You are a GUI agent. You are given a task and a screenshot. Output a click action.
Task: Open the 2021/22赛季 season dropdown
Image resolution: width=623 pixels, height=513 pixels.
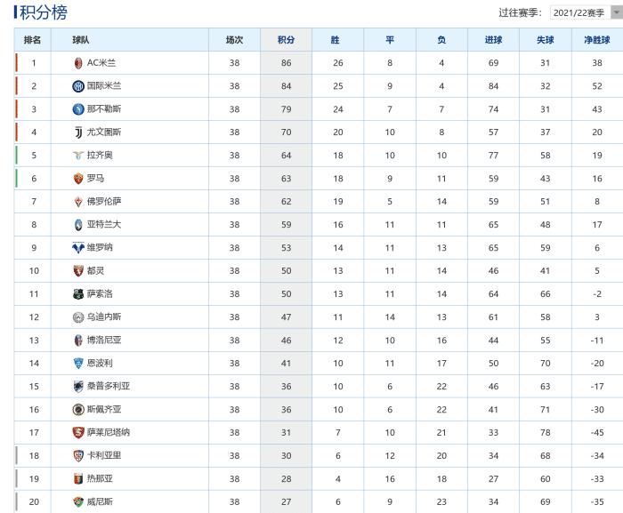click(x=585, y=12)
